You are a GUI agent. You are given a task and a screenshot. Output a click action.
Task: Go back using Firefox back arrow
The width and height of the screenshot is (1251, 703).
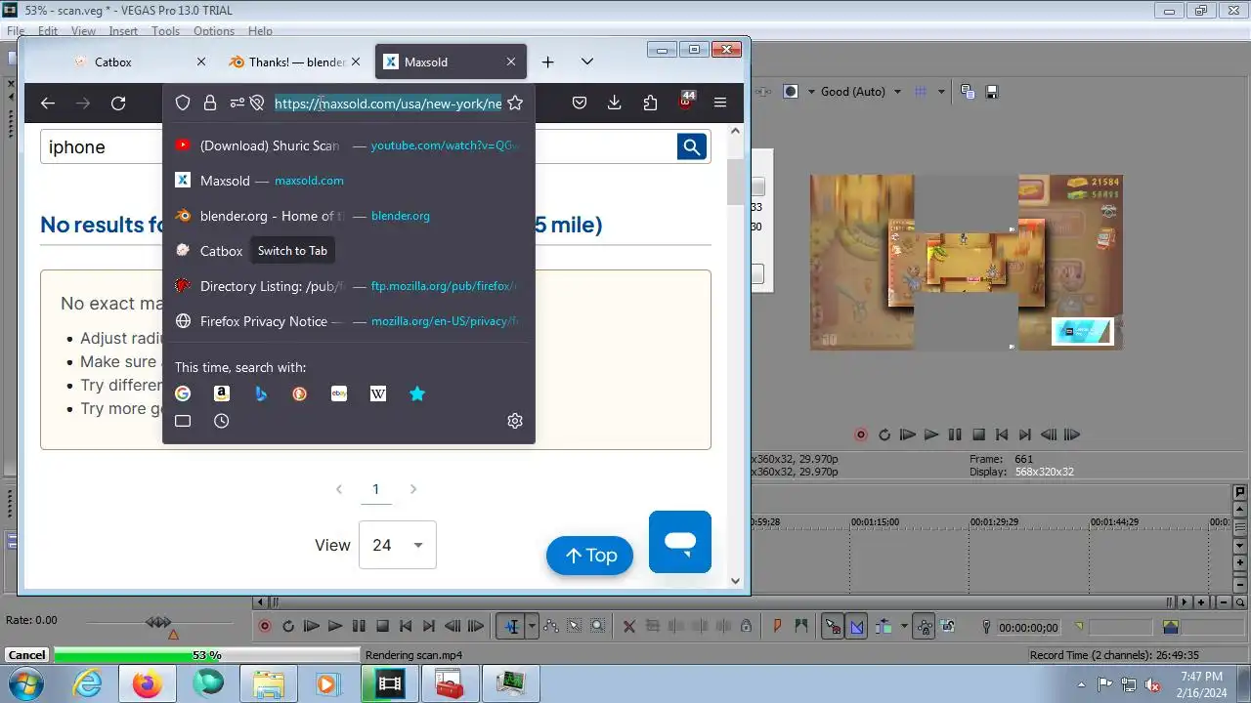coord(47,103)
